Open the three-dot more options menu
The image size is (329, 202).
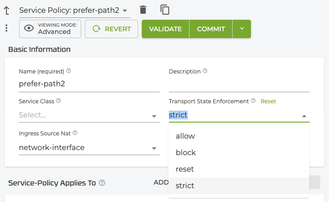6,28
